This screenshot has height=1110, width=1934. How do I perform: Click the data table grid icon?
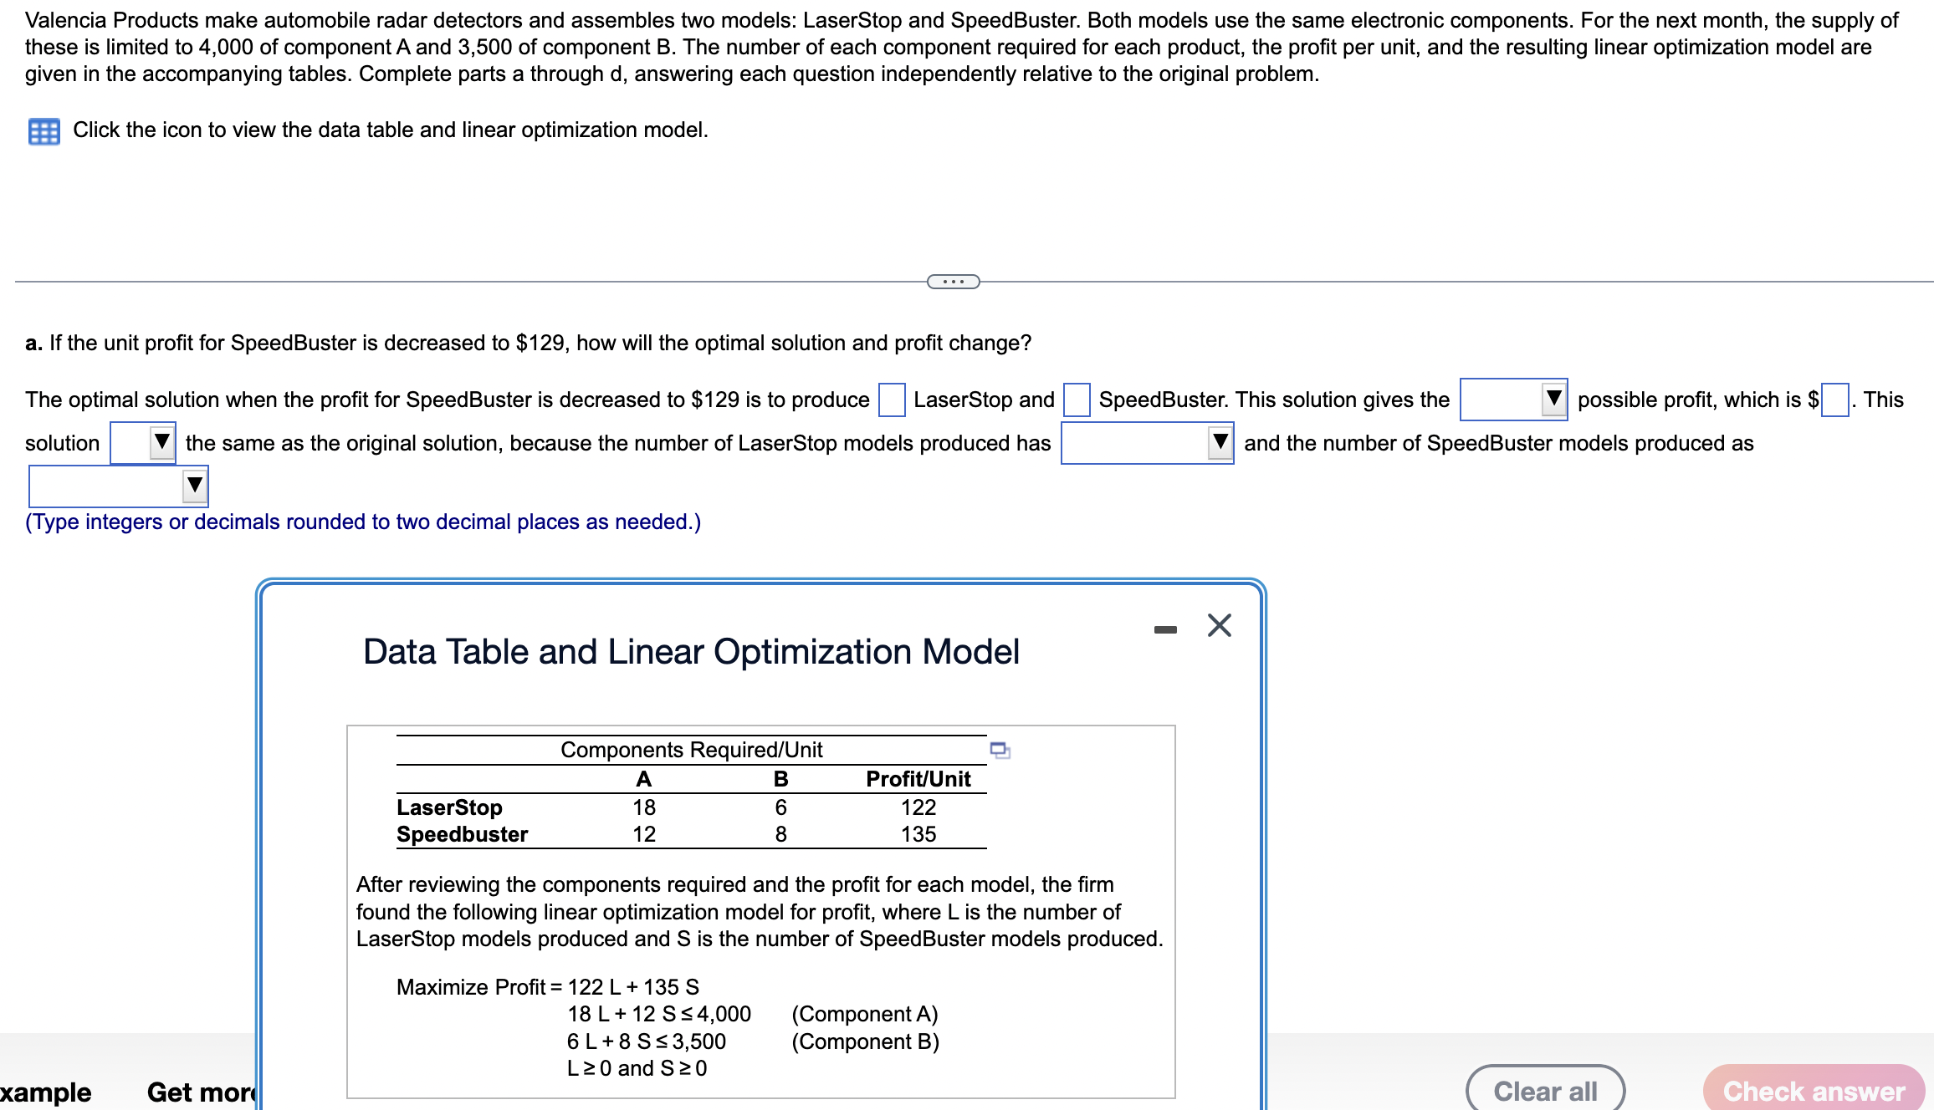click(x=43, y=131)
